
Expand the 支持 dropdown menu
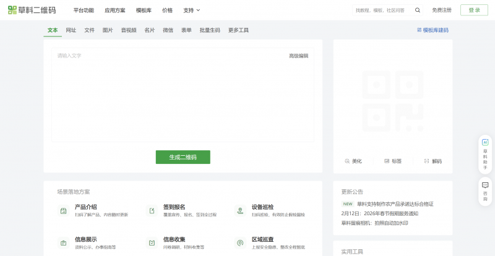pos(192,10)
